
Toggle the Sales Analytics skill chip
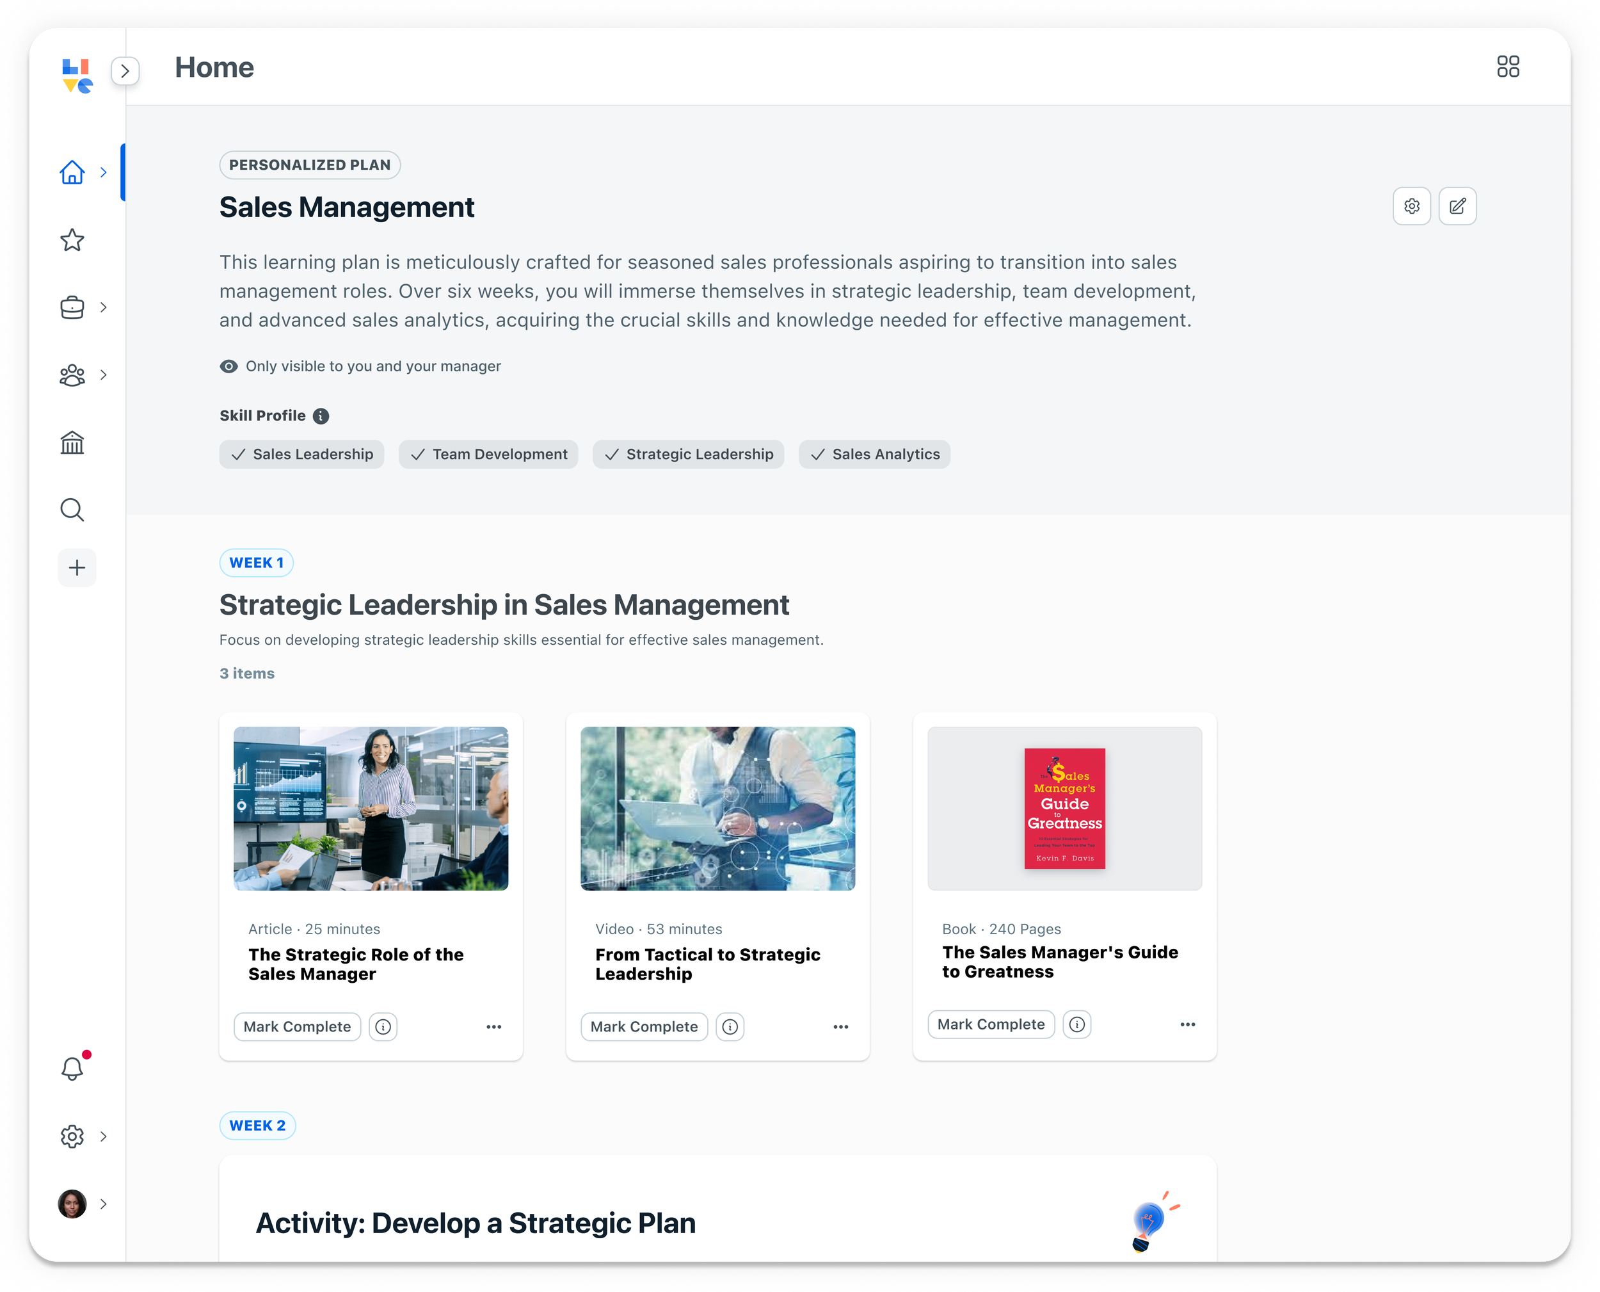click(x=875, y=454)
